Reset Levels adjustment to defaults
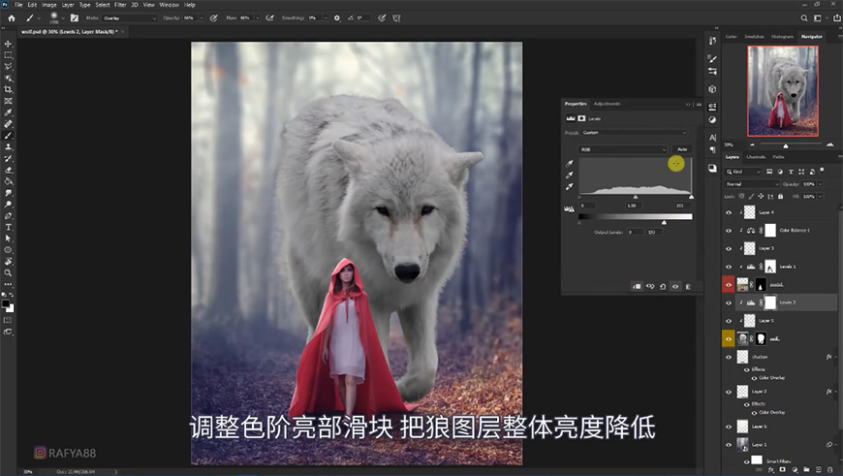Image resolution: width=843 pixels, height=476 pixels. (663, 286)
